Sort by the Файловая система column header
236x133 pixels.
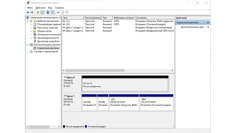coord(123,18)
